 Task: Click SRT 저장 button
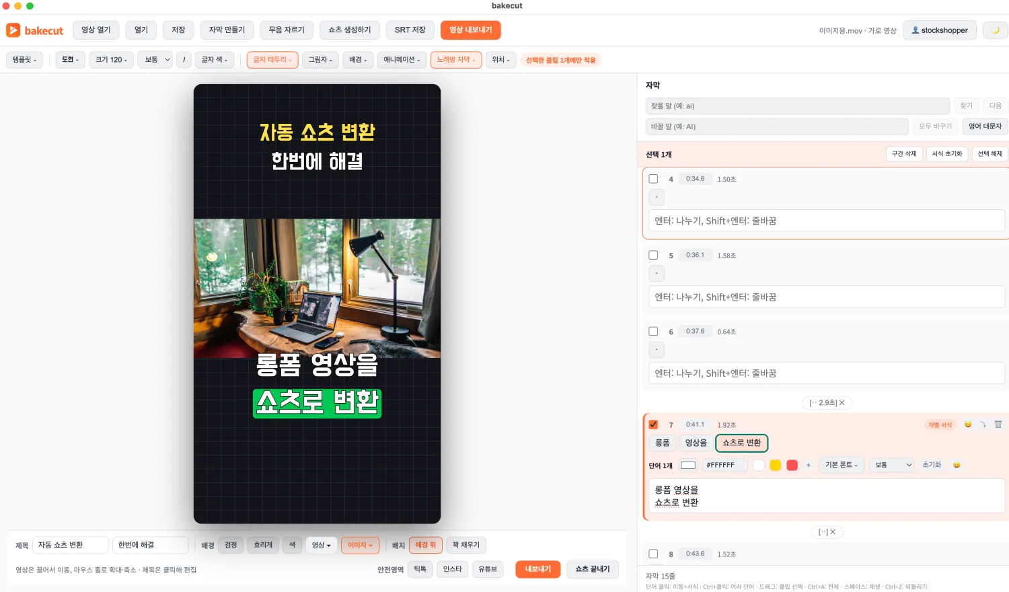tap(410, 30)
